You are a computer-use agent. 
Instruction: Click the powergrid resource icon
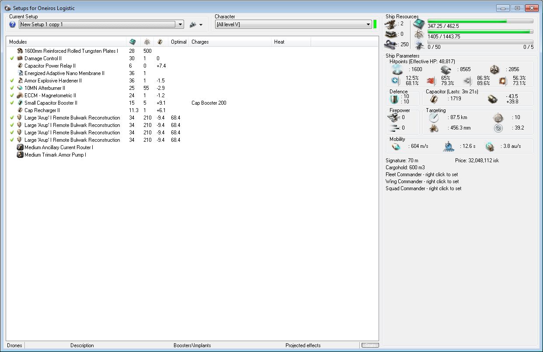[x=418, y=34]
